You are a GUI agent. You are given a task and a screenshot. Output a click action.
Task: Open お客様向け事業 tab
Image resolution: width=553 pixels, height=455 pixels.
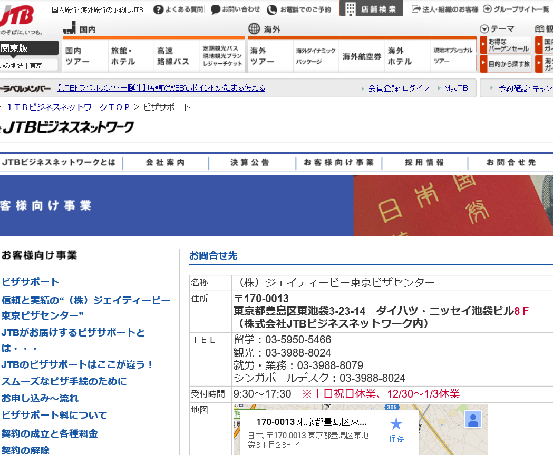click(x=339, y=163)
